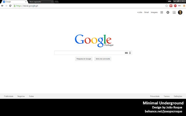Viewport: 186px width, 116px height.
Task: Click the browser forward arrow
Action: 6,6
